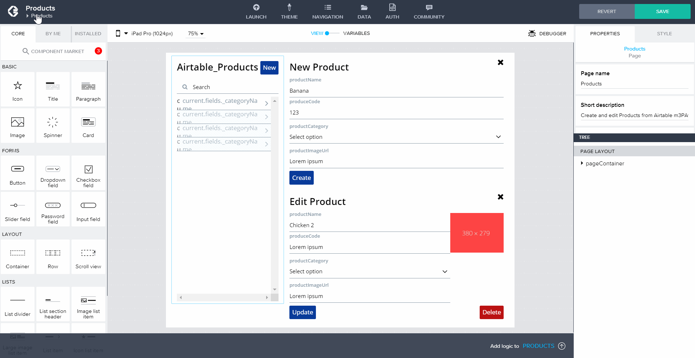Open the Community link
Screen dimensions: 695x358
tap(429, 12)
